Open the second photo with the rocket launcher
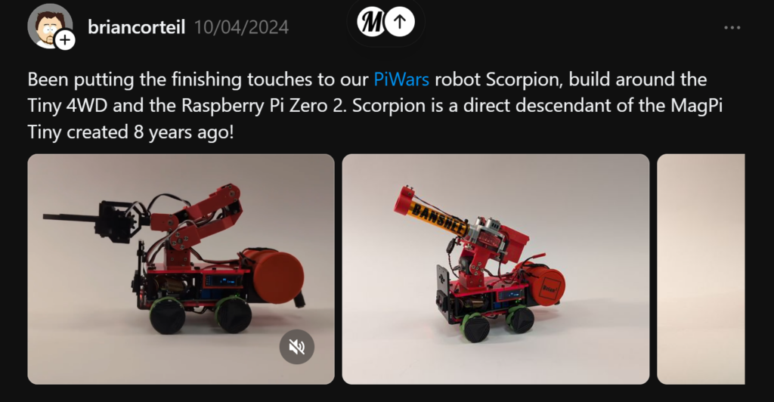Image resolution: width=774 pixels, height=402 pixels. [x=496, y=269]
